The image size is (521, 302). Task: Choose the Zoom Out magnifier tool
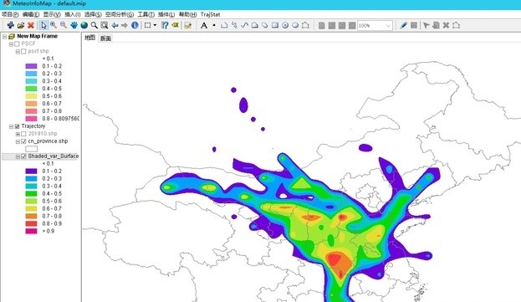[x=64, y=25]
